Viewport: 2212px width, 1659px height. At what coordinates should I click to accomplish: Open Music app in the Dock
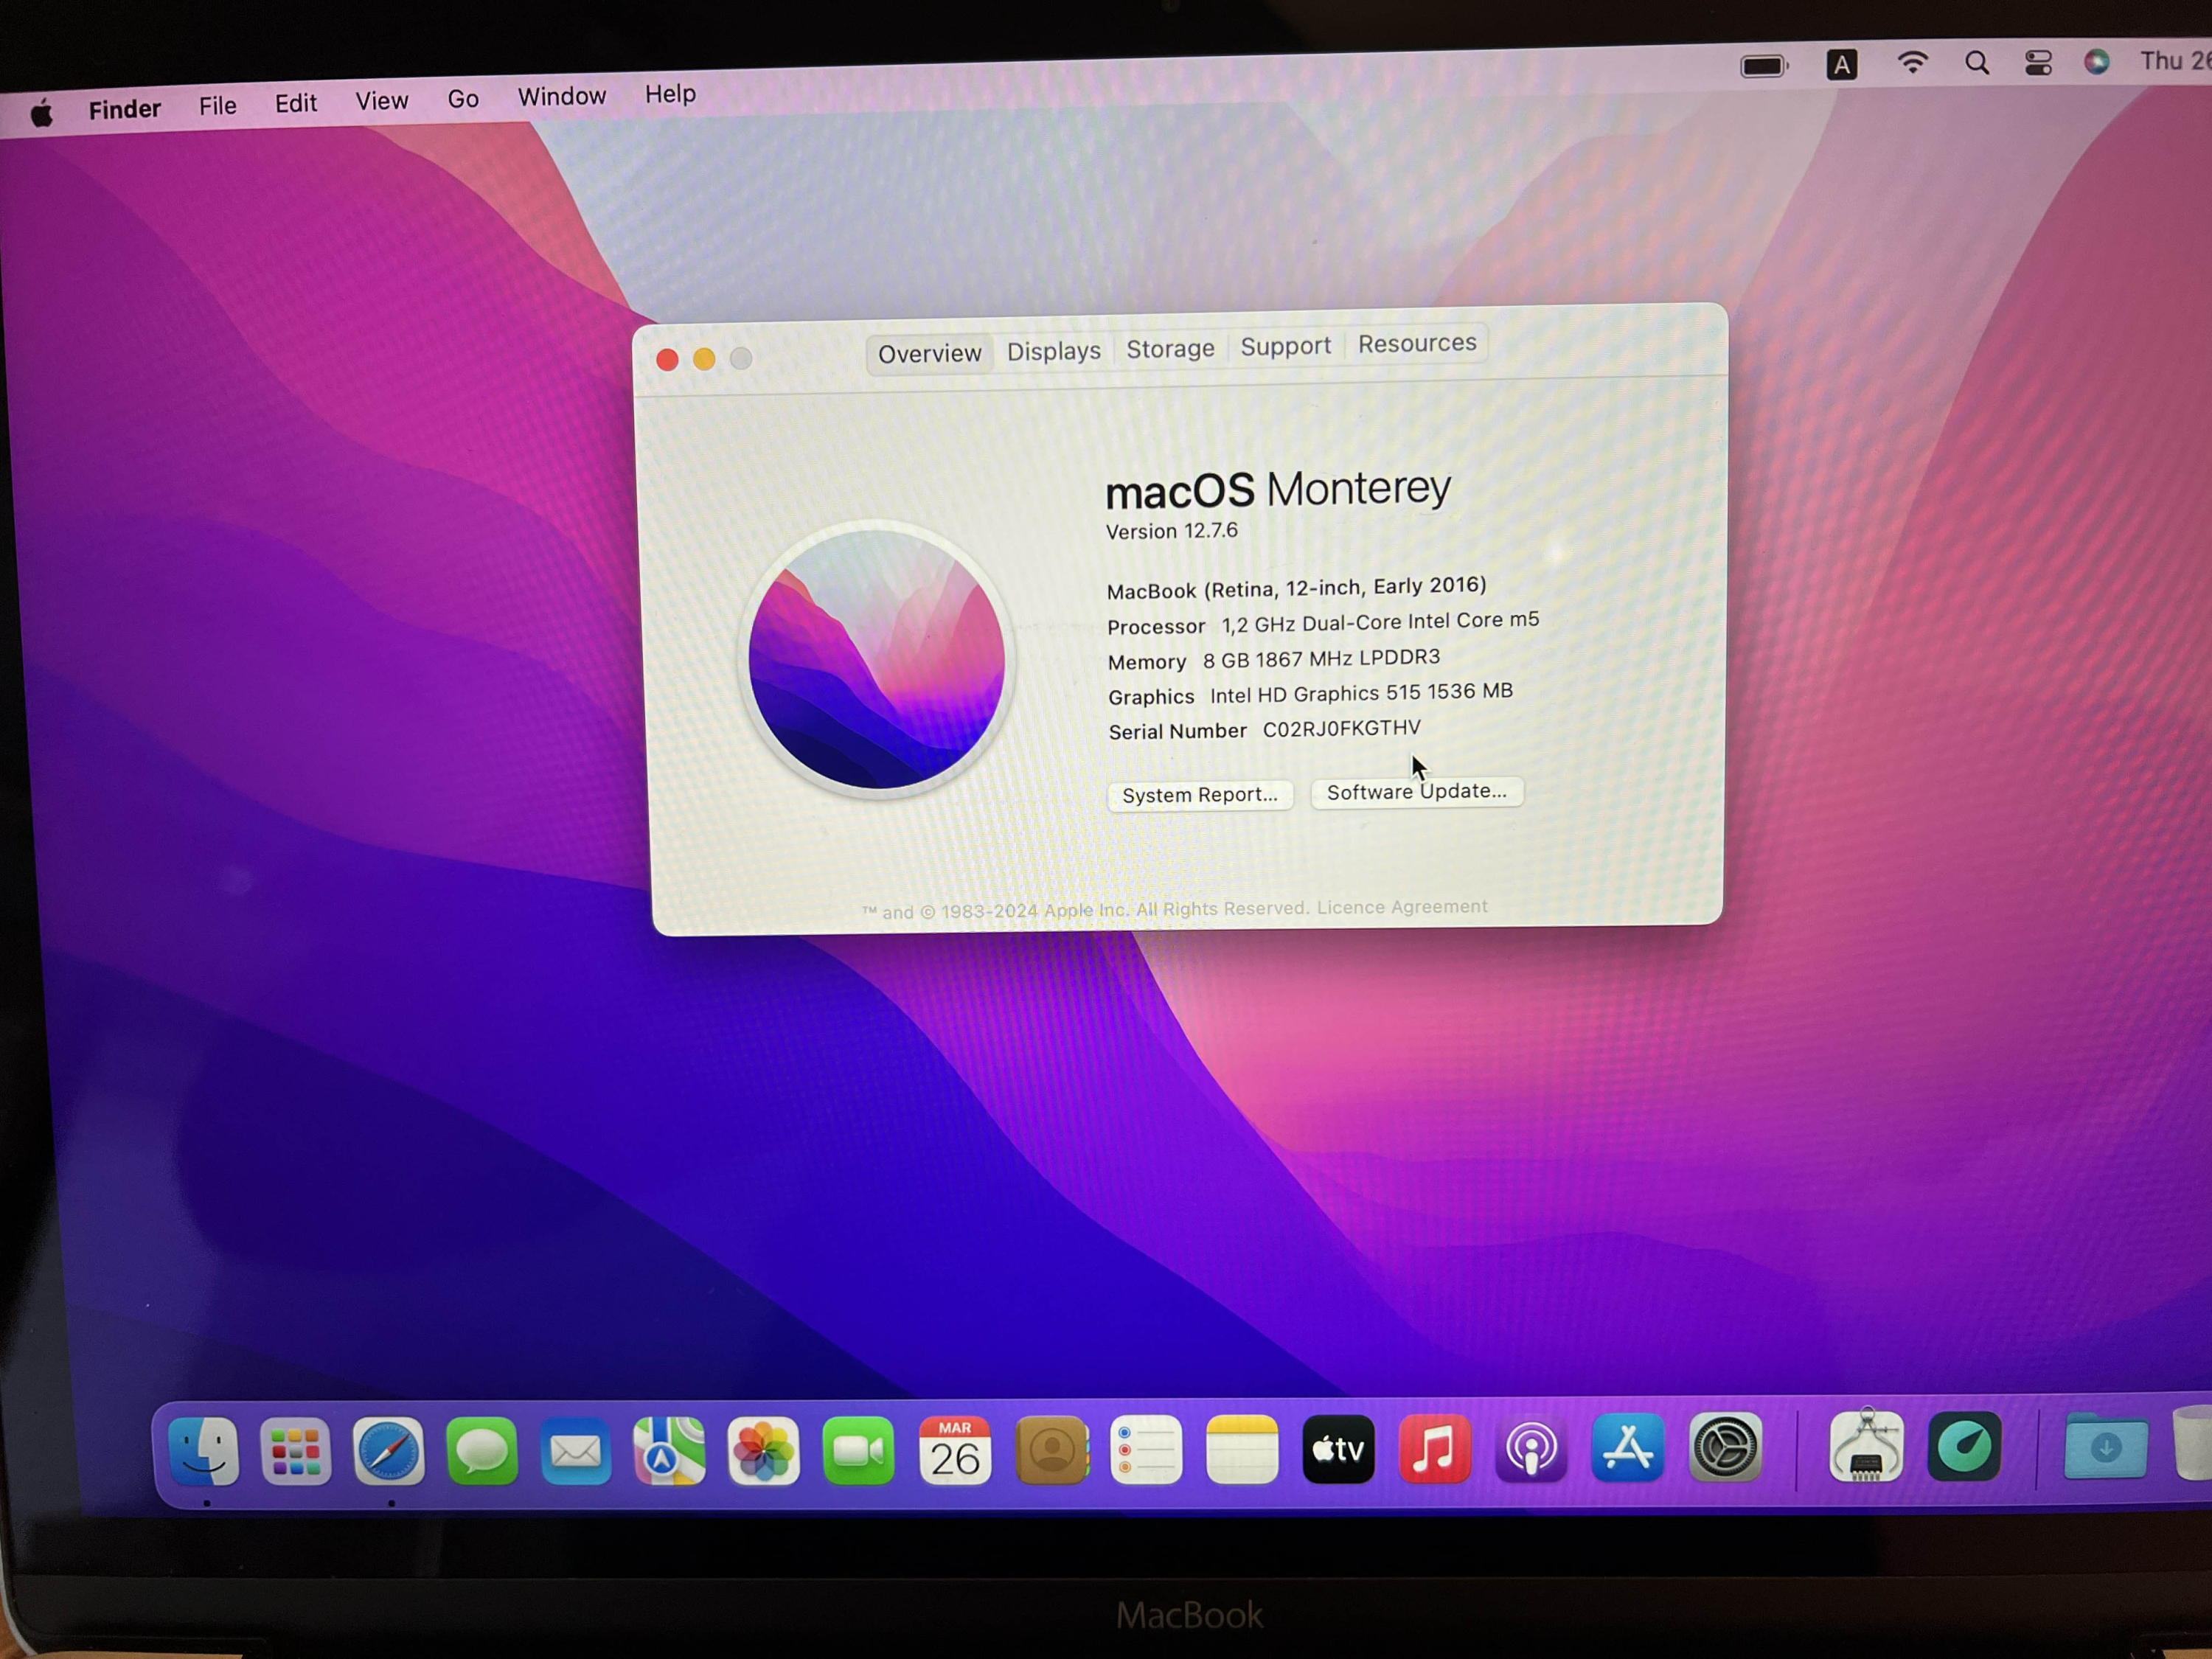click(x=1434, y=1449)
